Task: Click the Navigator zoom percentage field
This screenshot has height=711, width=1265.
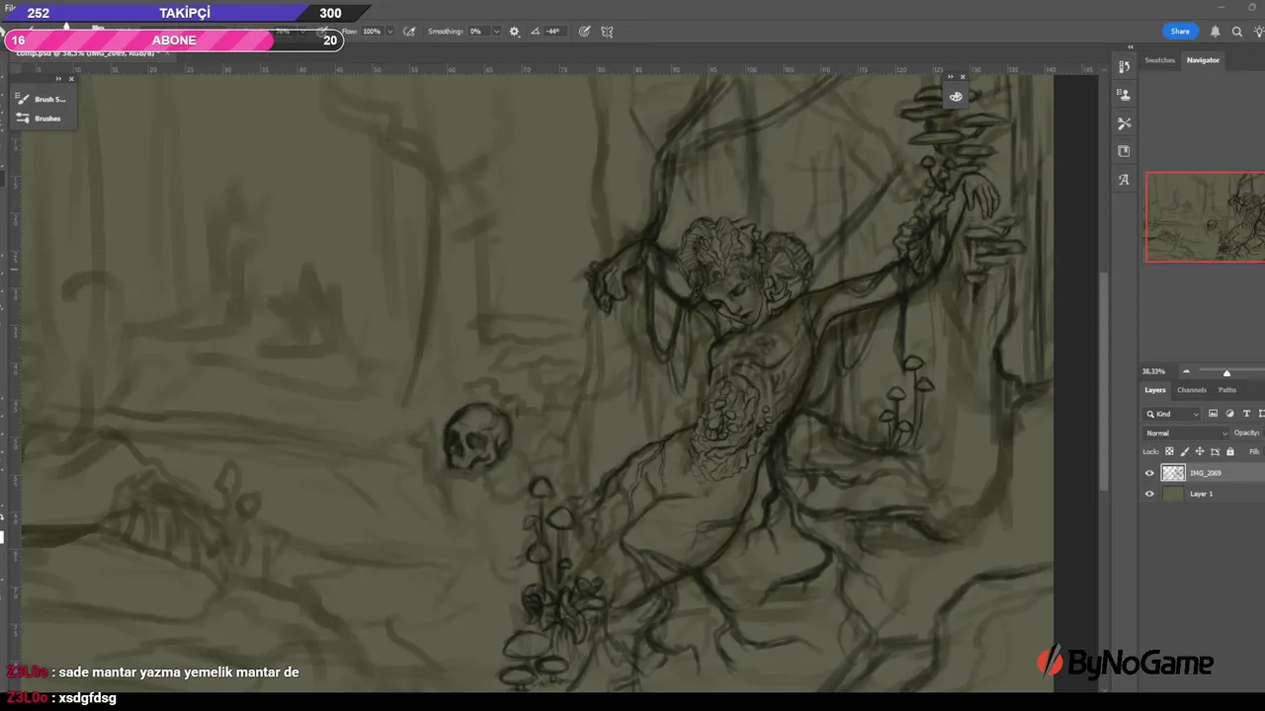Action: click(1153, 371)
